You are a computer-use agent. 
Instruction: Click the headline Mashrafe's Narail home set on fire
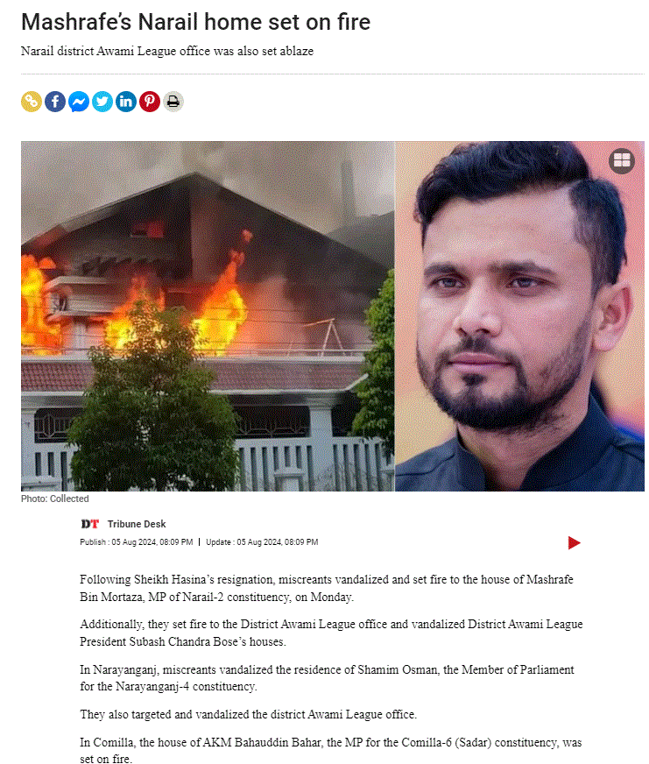[196, 22]
